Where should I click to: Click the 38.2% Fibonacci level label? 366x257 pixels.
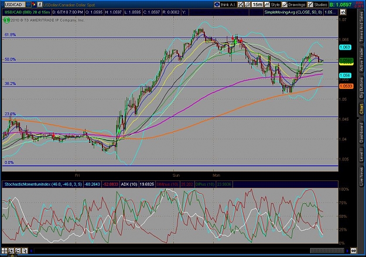[11, 84]
